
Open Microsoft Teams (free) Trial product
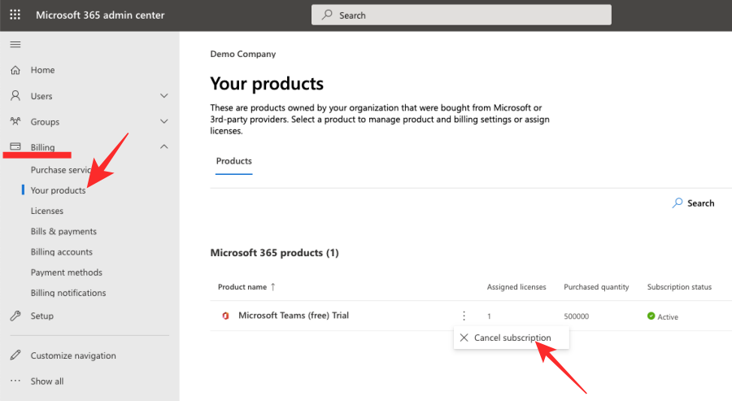[x=293, y=316]
